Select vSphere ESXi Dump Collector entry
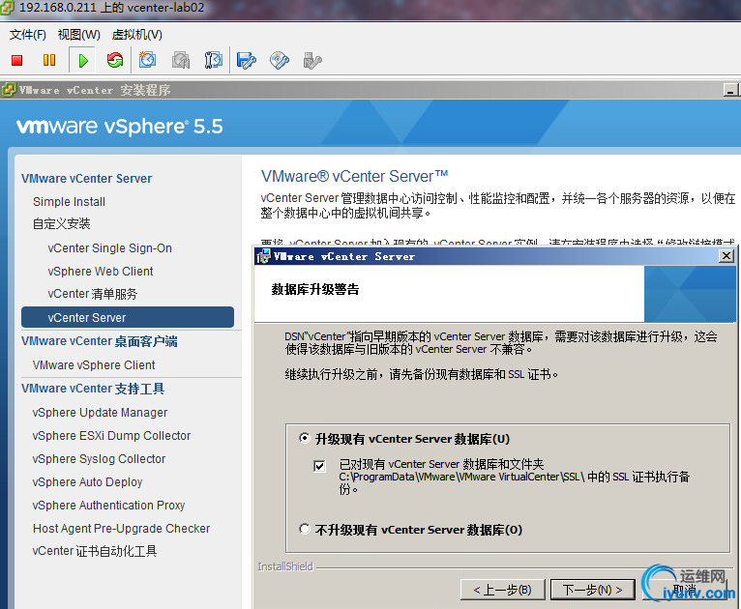741x609 pixels. coord(111,435)
